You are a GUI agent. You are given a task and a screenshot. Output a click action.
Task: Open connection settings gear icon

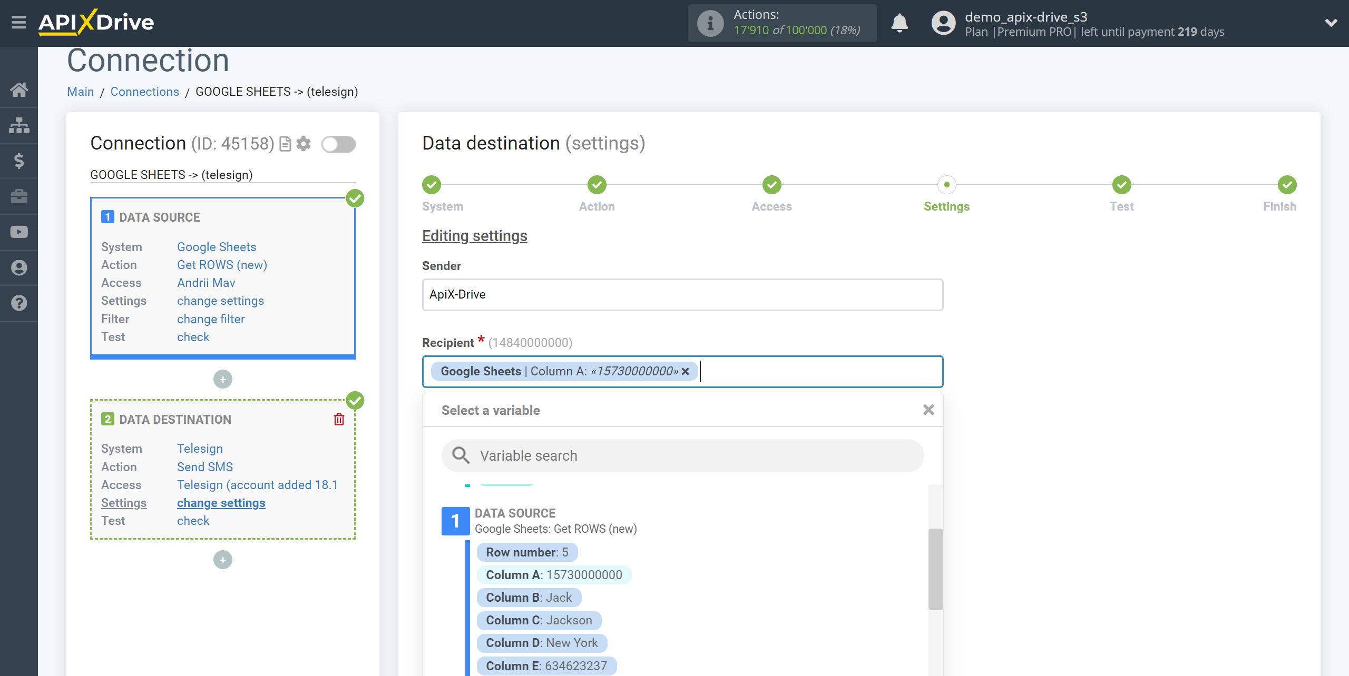click(x=304, y=144)
